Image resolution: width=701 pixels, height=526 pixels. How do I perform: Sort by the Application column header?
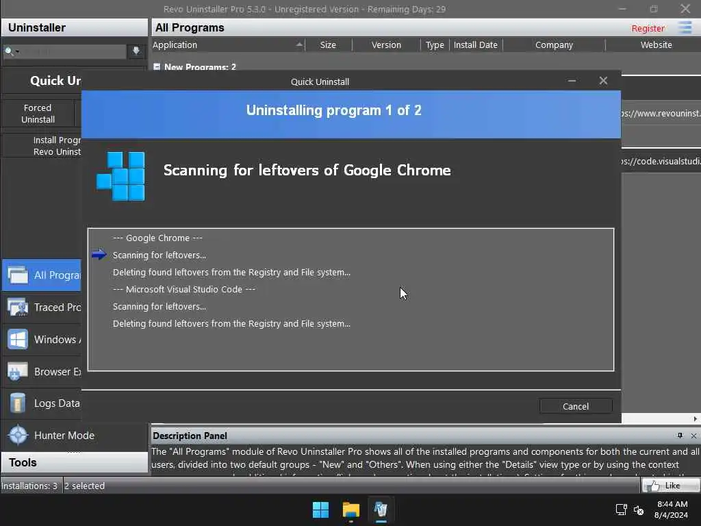[227, 45]
